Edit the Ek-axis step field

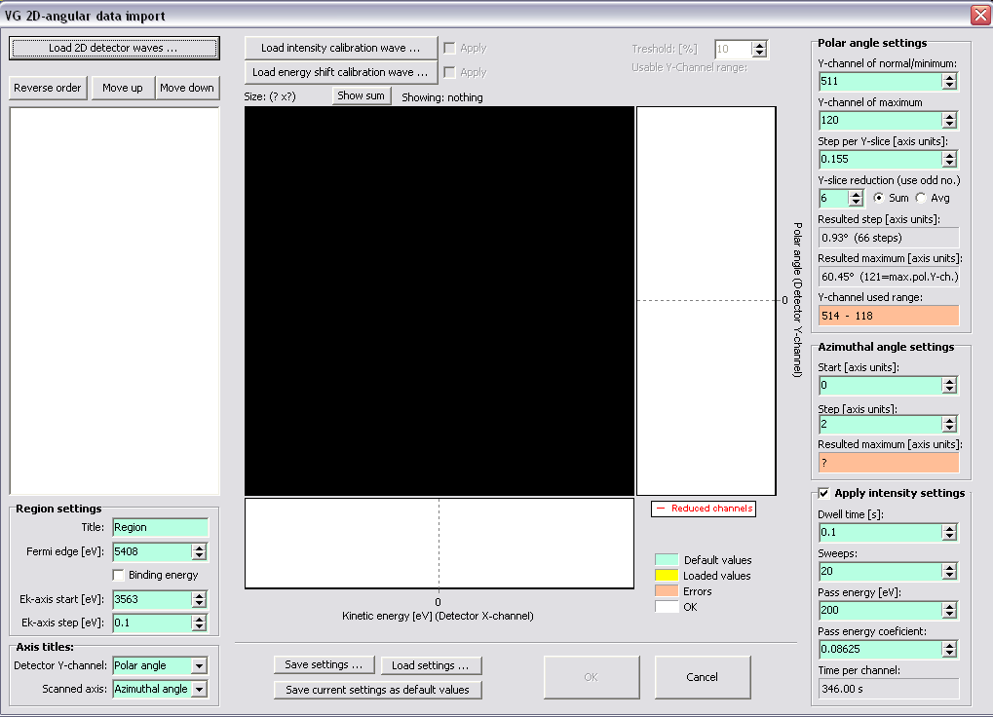point(152,623)
